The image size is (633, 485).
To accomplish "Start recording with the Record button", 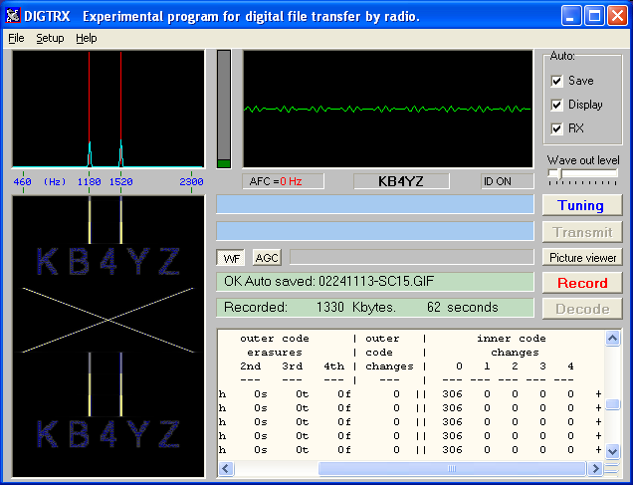I will coord(582,283).
